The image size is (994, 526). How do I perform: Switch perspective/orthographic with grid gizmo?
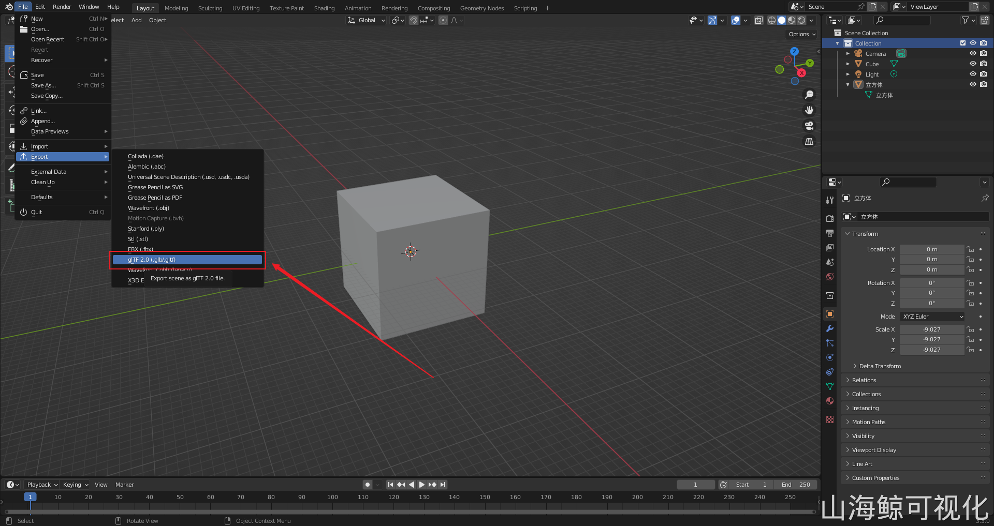point(809,141)
